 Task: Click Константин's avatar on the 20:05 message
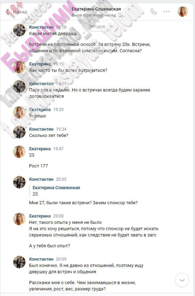pyautogui.click(x=19, y=182)
